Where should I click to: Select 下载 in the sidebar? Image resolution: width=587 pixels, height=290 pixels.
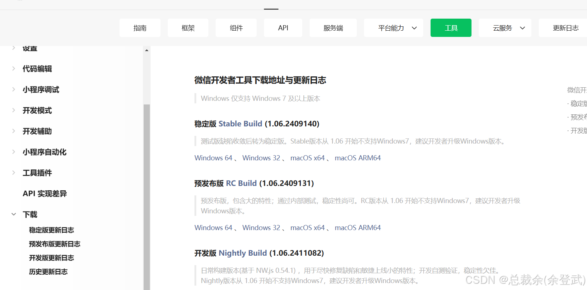point(30,214)
